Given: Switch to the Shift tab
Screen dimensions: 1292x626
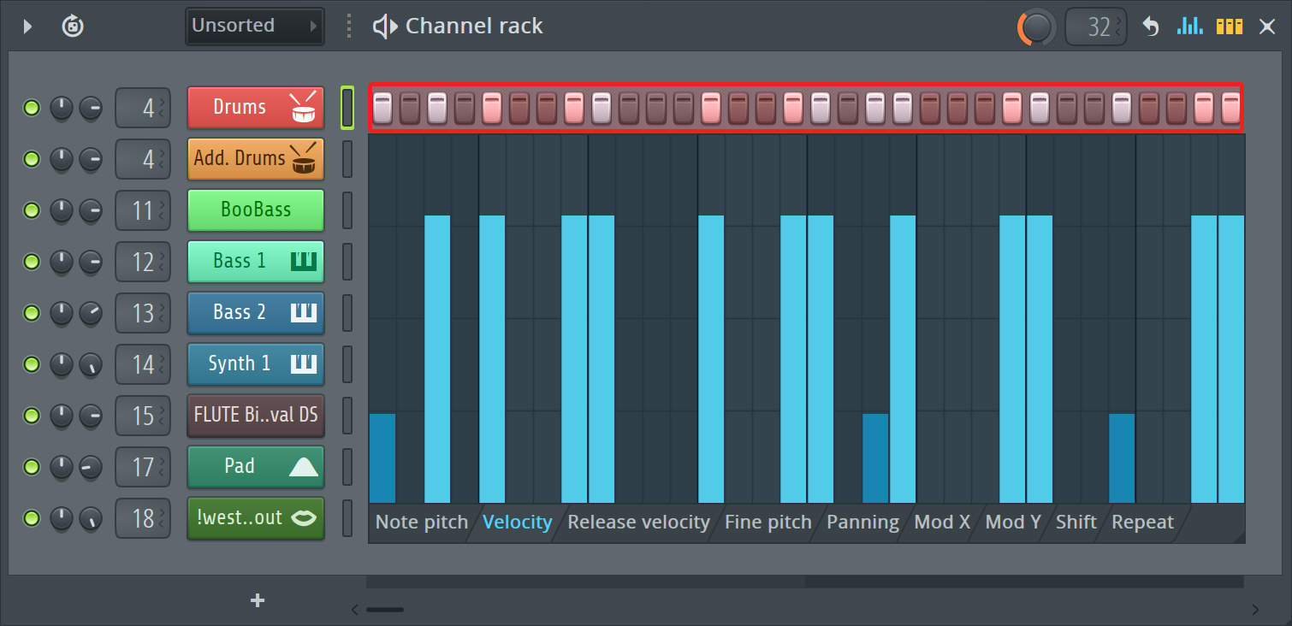Looking at the screenshot, I should [1076, 523].
